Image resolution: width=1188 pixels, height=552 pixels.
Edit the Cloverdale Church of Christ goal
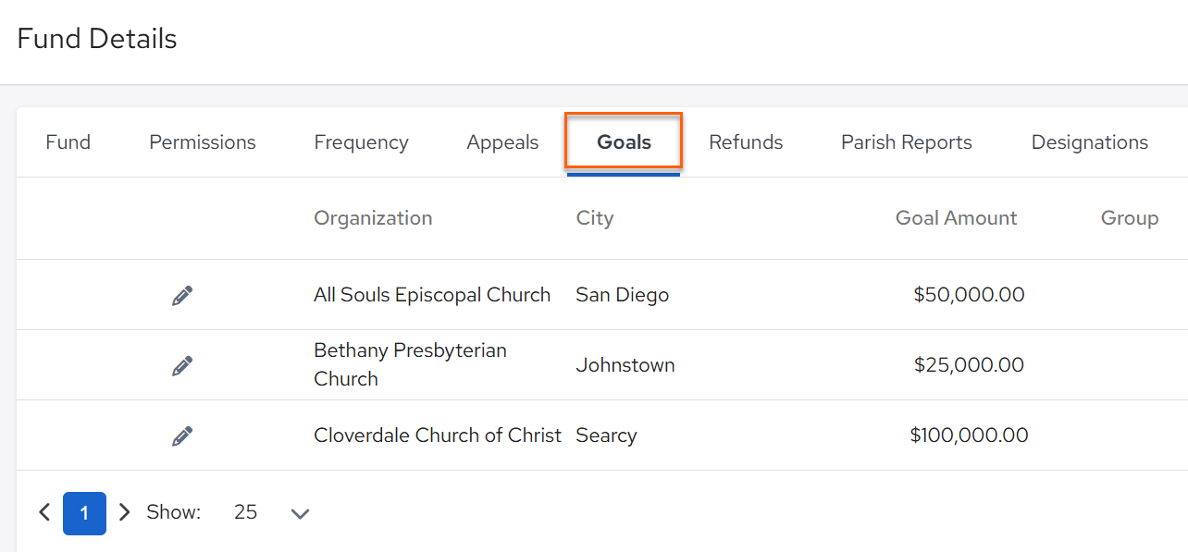(182, 435)
